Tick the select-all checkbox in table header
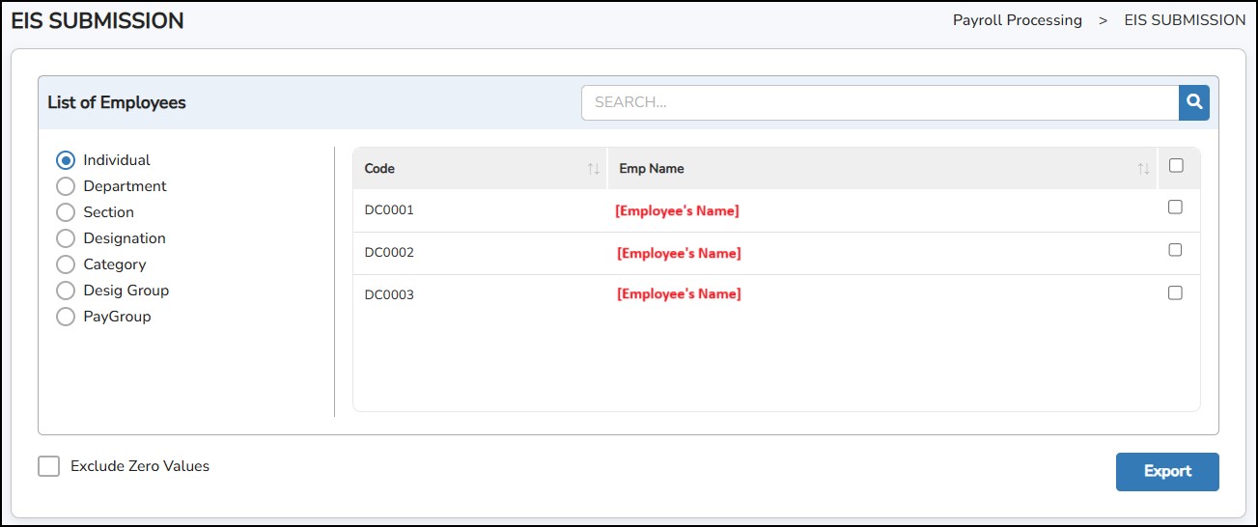Viewport: 1258px width, 527px height. [x=1175, y=166]
